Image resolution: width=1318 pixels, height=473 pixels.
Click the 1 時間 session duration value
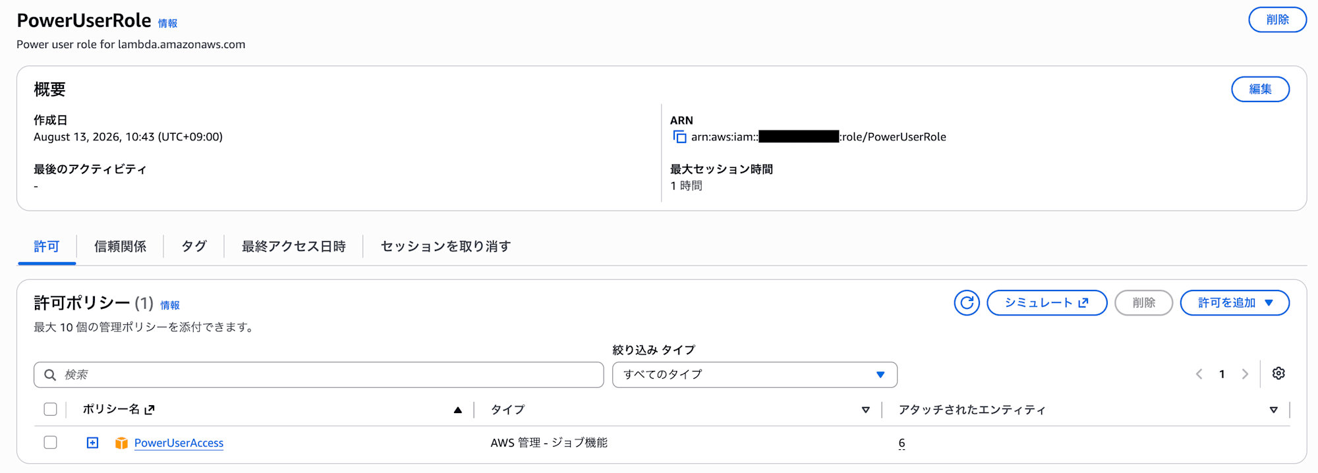click(686, 186)
